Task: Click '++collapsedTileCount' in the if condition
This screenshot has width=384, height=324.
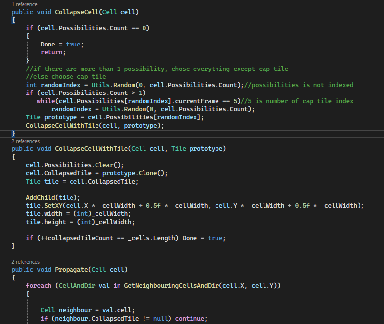Action: coord(76,238)
